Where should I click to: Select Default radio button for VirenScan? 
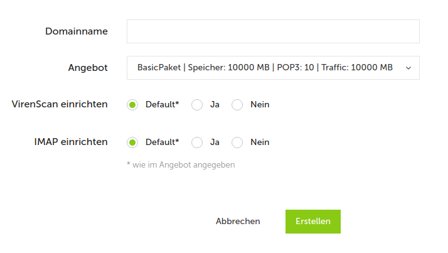point(132,105)
